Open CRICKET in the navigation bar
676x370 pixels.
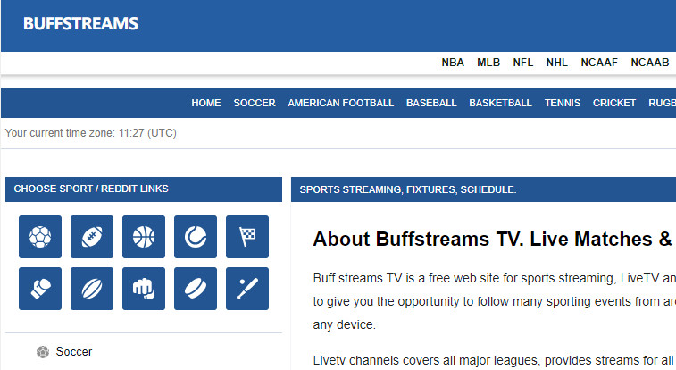tap(613, 103)
